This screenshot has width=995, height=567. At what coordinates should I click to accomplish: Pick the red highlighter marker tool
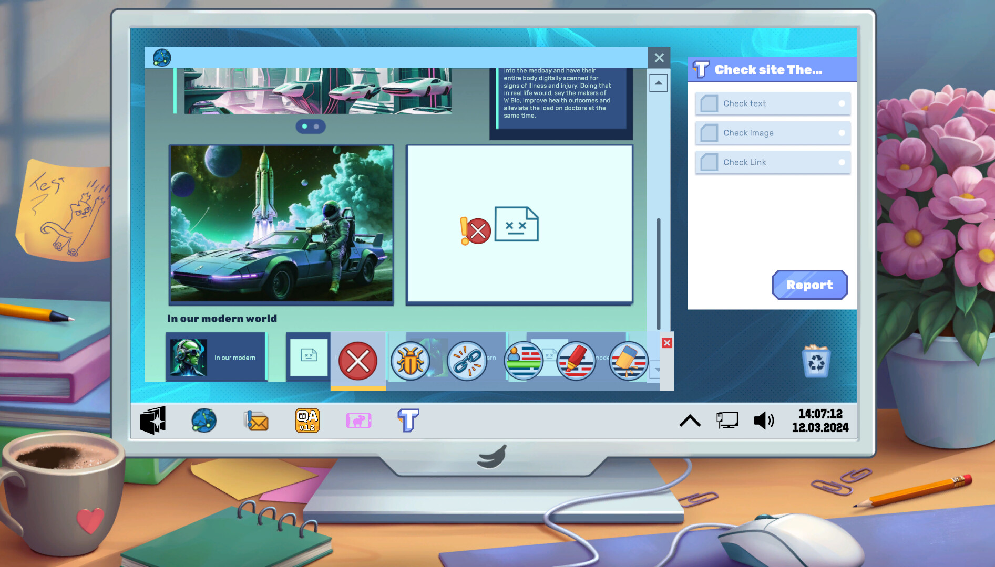tap(576, 361)
